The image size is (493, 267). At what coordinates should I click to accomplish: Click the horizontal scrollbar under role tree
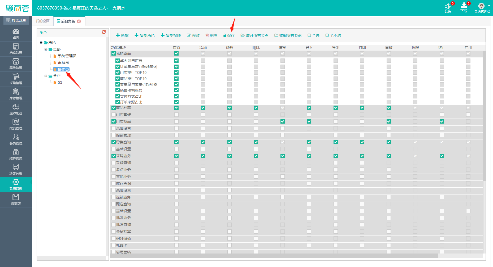click(71, 258)
